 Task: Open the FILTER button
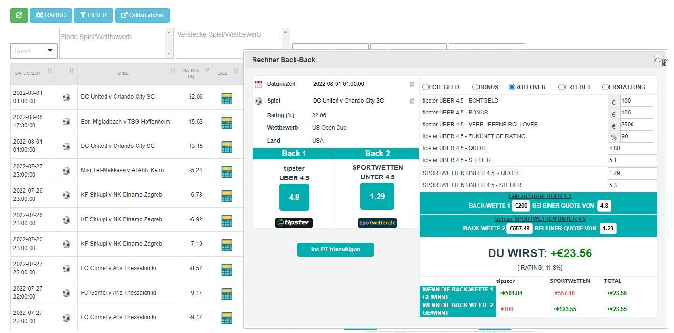click(94, 15)
